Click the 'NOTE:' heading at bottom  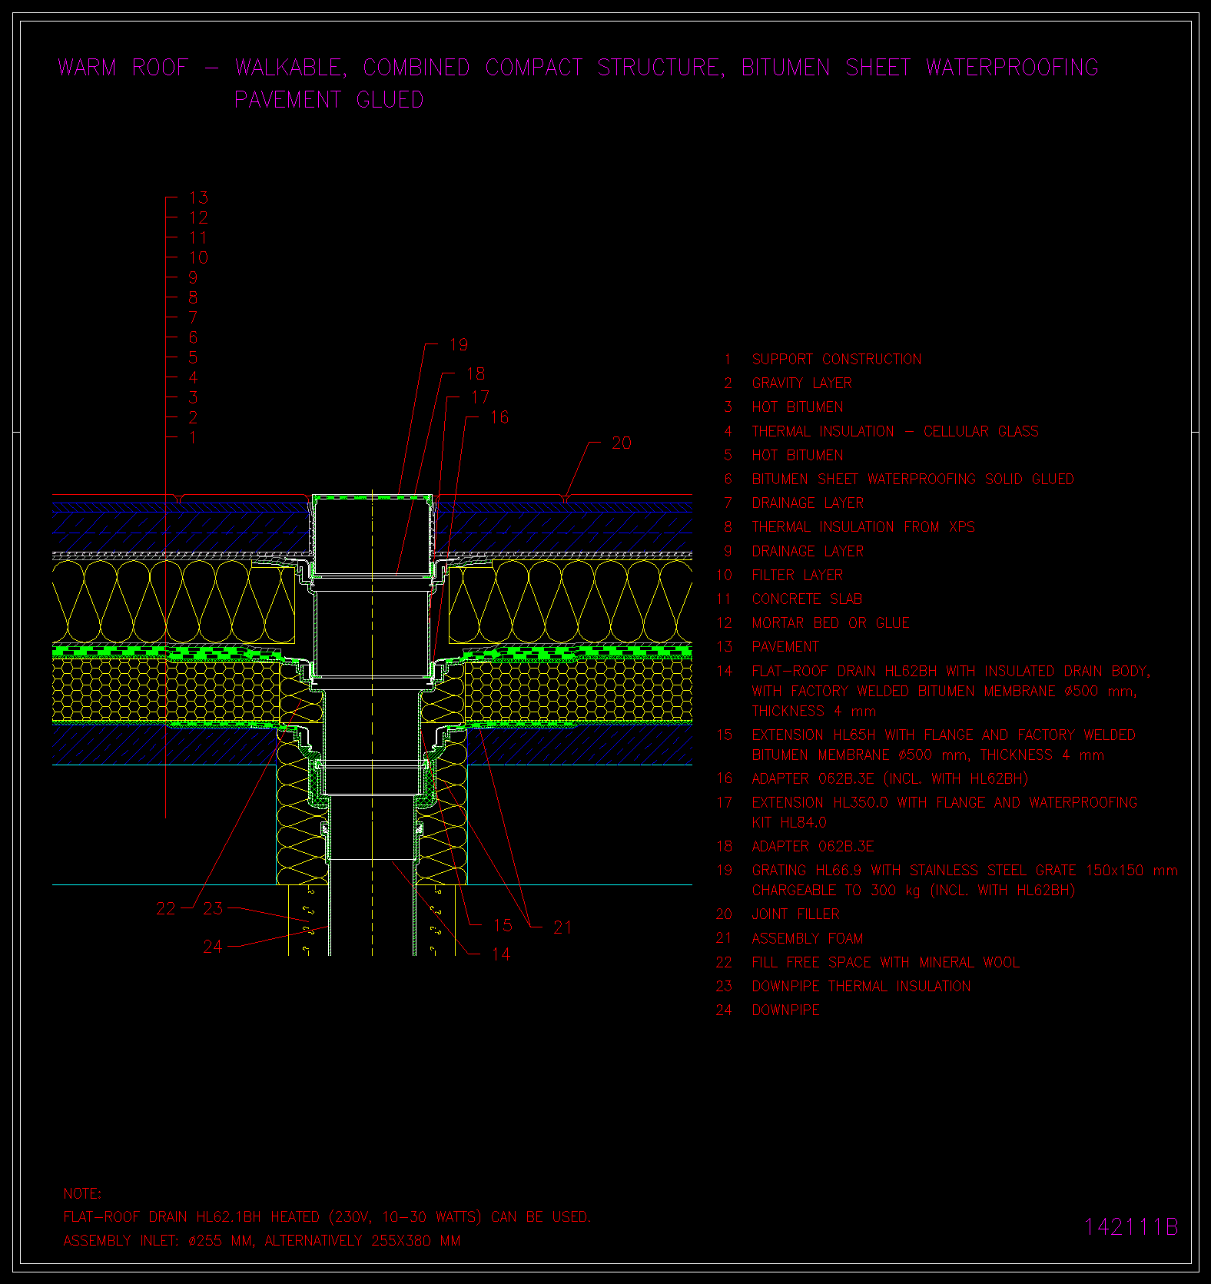82,1193
